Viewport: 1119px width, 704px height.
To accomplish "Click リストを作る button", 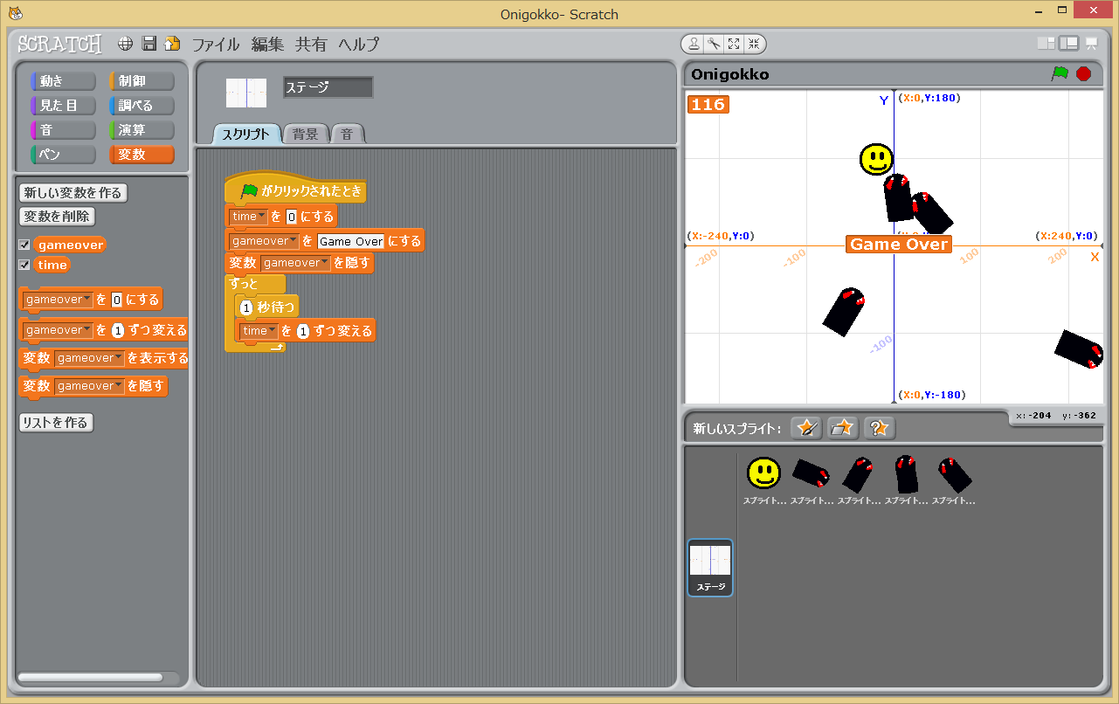I will pyautogui.click(x=56, y=423).
